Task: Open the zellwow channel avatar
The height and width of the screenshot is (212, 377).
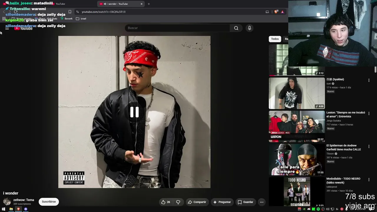Action: tap(7, 202)
